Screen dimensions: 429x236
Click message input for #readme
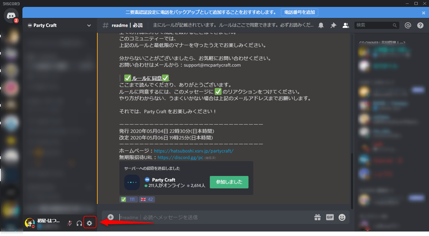click(214, 217)
